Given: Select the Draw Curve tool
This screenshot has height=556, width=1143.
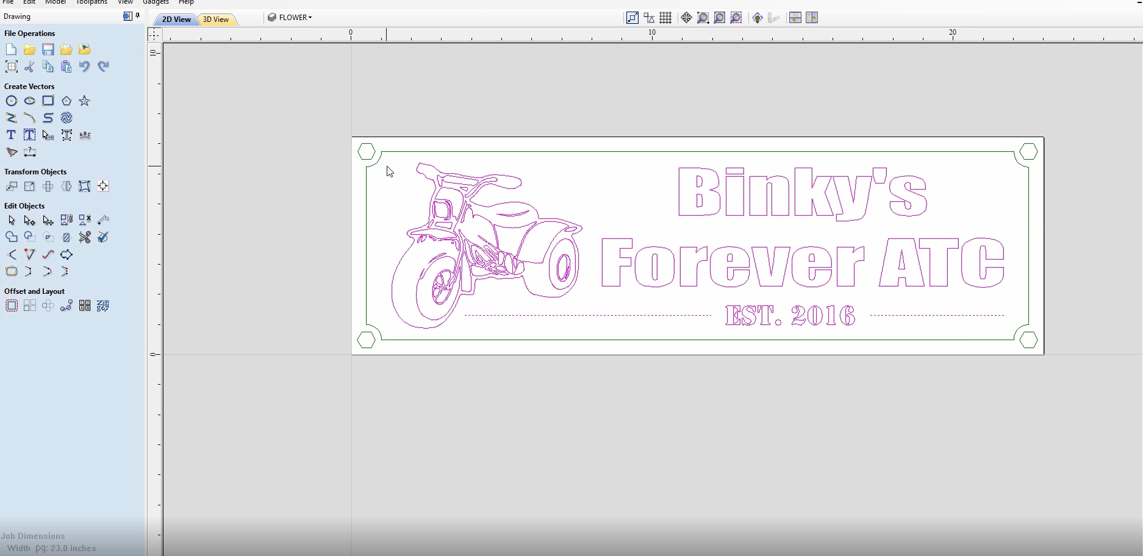Looking at the screenshot, I should click(48, 118).
